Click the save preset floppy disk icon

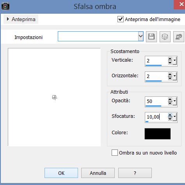click(151, 37)
